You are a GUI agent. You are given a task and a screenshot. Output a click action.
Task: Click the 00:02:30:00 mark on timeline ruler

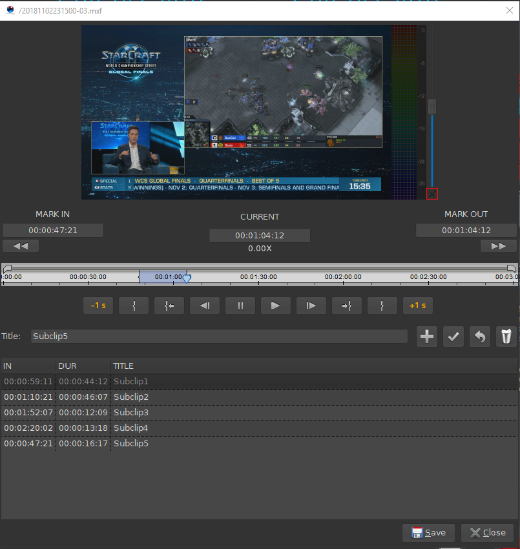click(428, 277)
